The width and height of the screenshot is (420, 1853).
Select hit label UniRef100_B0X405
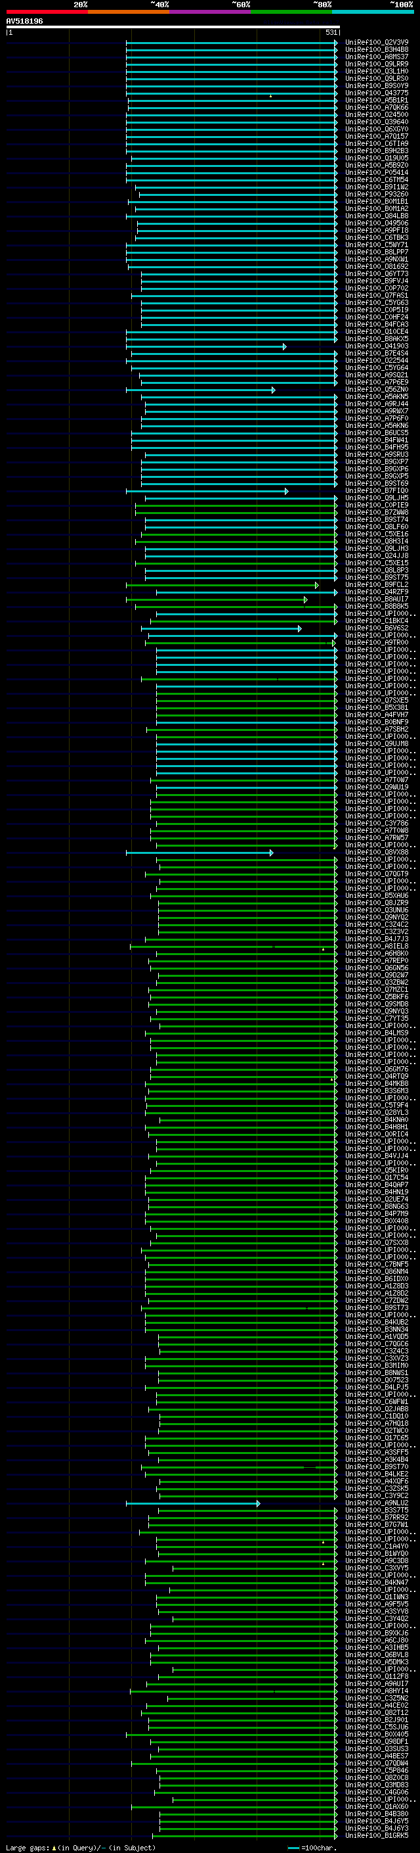click(x=377, y=1735)
